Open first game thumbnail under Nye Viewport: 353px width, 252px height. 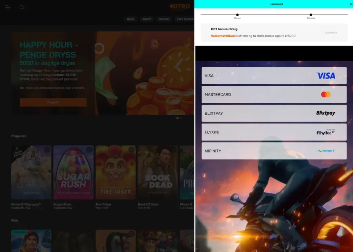31,241
